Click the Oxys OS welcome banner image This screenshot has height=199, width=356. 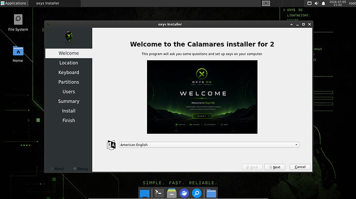coord(202,97)
